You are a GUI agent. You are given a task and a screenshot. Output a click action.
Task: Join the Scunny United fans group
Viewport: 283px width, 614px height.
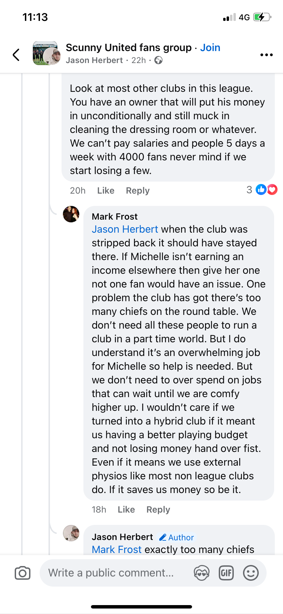210,48
